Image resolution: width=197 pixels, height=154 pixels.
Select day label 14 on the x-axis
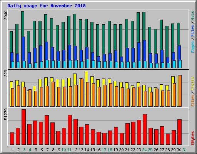point(87,150)
